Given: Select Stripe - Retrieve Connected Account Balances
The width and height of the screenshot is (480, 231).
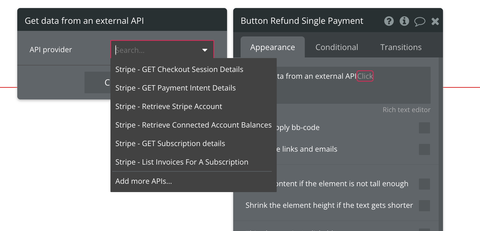Looking at the screenshot, I should 193,125.
